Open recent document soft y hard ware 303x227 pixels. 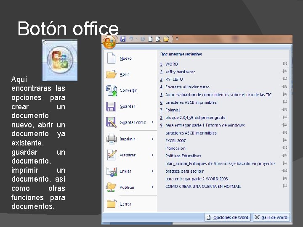coord(180,72)
